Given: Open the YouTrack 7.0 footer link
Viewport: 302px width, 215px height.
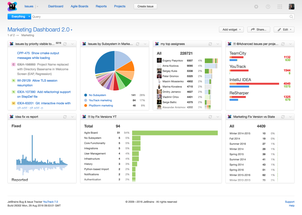Looking at the screenshot, I should pyautogui.click(x=50, y=202).
